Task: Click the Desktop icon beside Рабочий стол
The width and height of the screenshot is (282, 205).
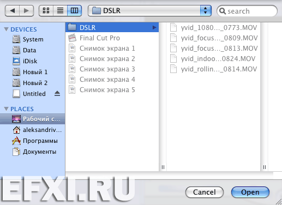Action: (16, 119)
